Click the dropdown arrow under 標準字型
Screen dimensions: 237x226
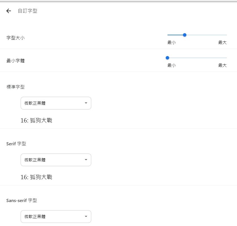pyautogui.click(x=86, y=103)
